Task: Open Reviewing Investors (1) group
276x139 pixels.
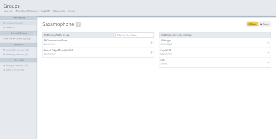Action: [x=17, y=54]
